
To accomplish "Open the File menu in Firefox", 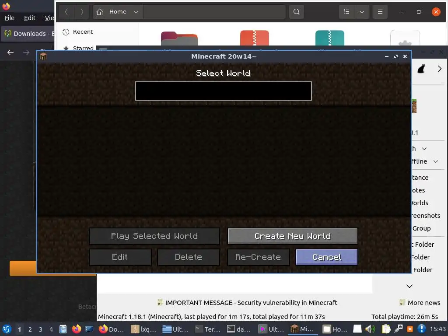I will pos(10,18).
